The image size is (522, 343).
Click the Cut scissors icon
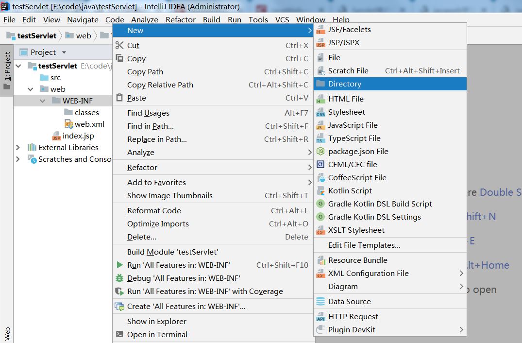(119, 45)
